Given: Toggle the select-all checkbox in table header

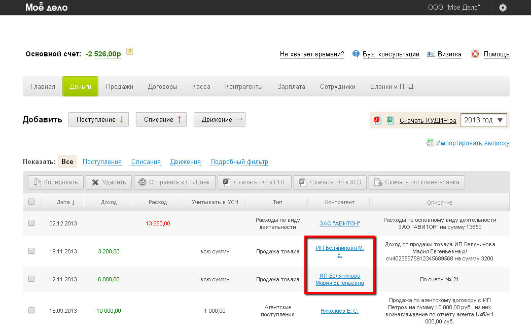Looking at the screenshot, I should coord(31,202).
